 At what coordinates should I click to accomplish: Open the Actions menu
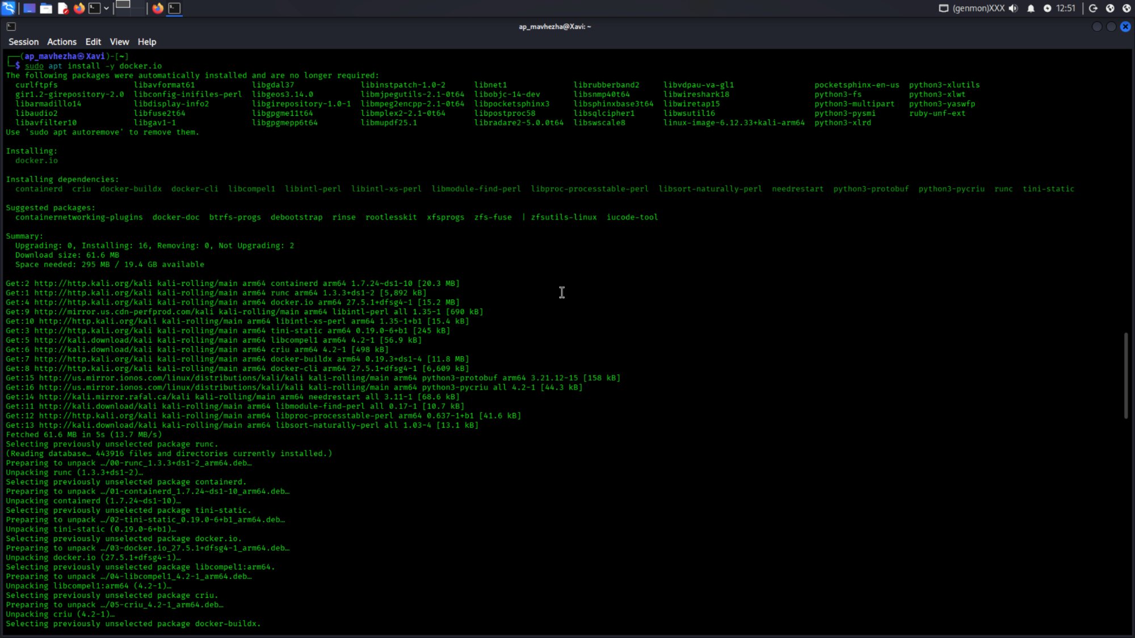(x=62, y=42)
